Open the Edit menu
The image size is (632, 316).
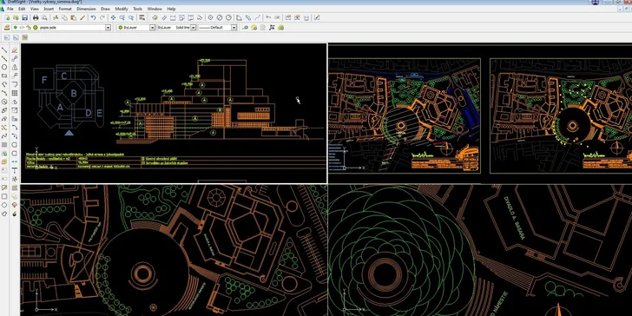coord(22,9)
